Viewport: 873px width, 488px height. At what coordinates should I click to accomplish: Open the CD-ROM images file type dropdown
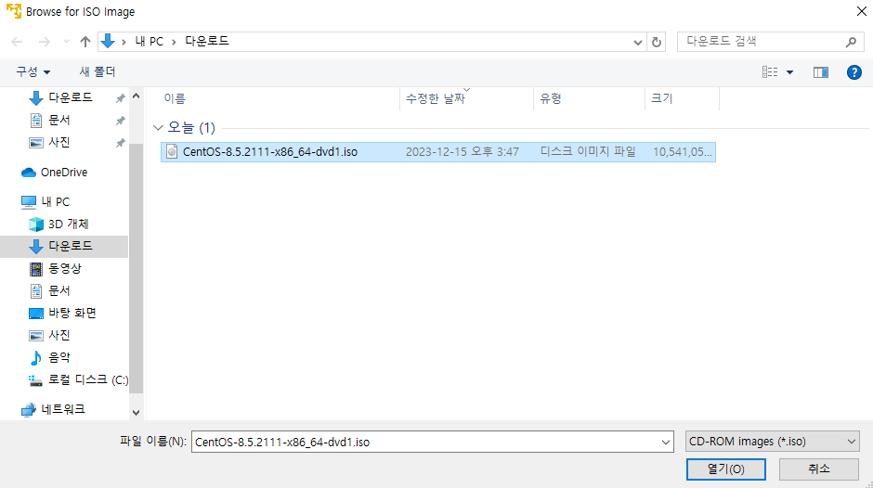pos(772,442)
